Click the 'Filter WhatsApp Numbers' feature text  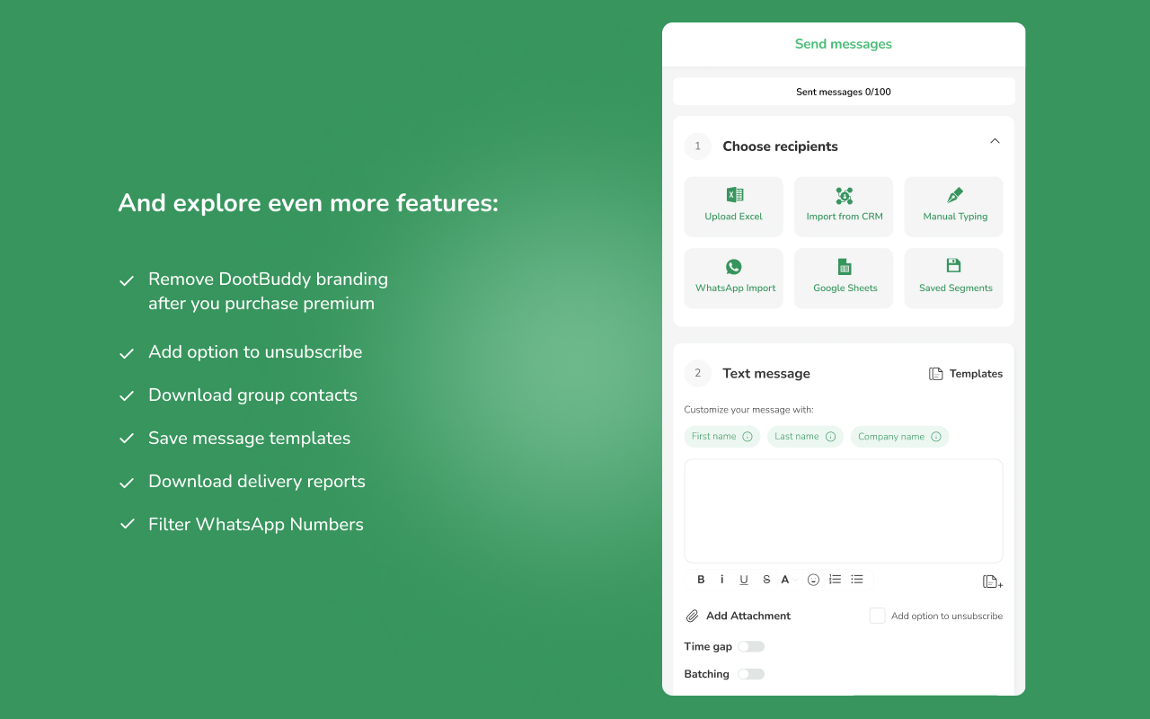(256, 525)
